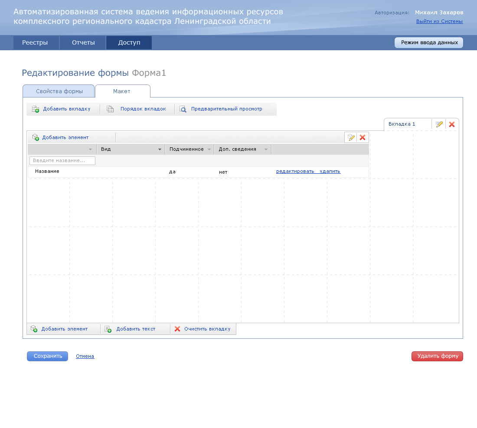Click 'редактировать' link in Название row
This screenshot has width=477, height=428.
pos(295,172)
